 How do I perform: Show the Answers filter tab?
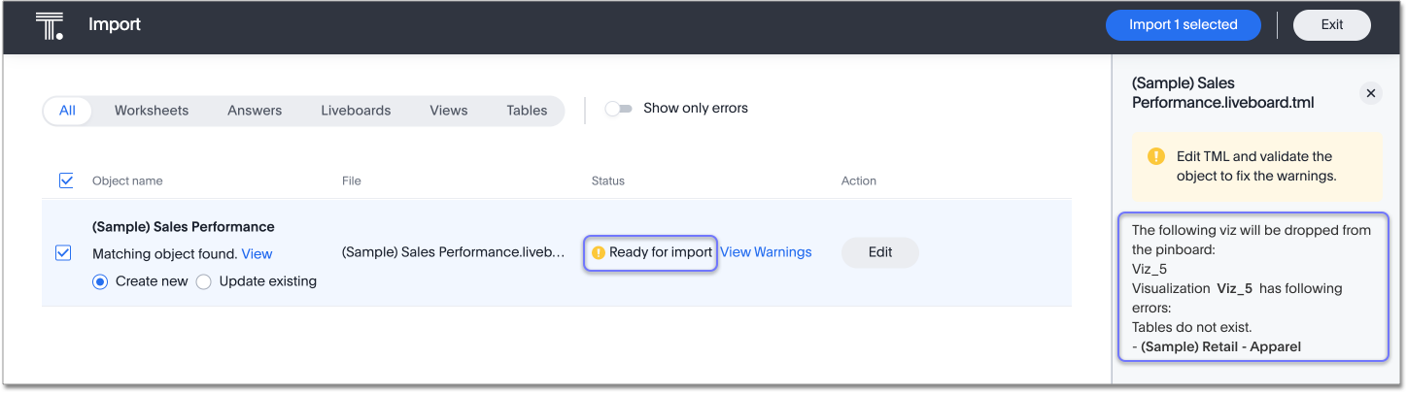(x=255, y=111)
